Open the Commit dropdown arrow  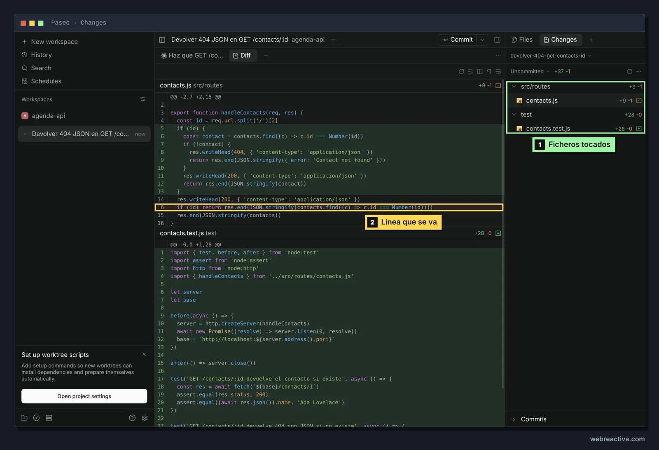(482, 40)
